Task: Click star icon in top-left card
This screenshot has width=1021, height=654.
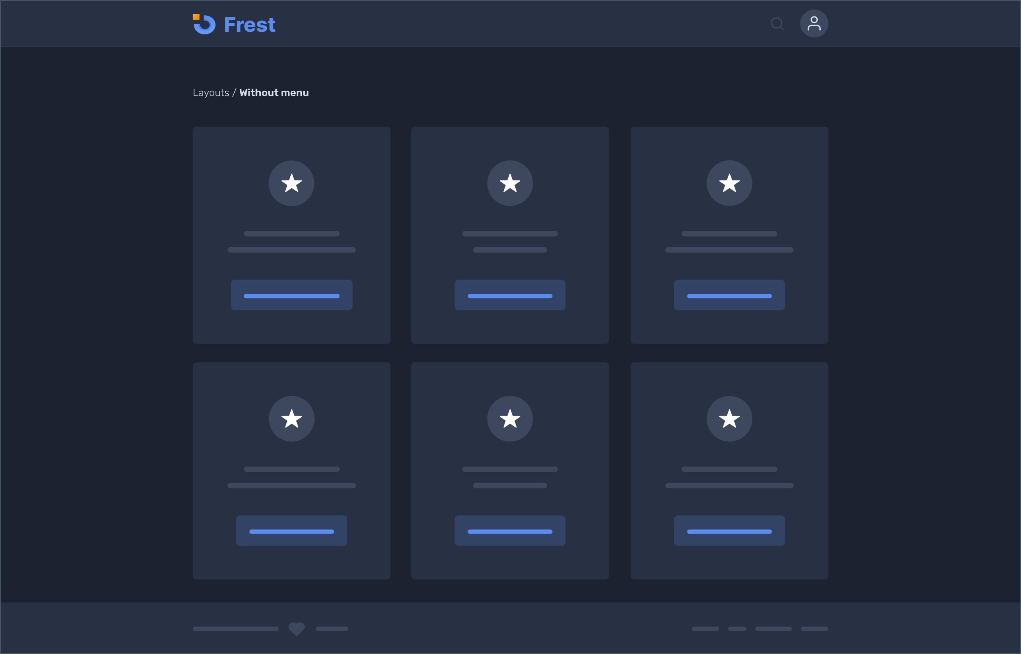Action: click(x=292, y=183)
